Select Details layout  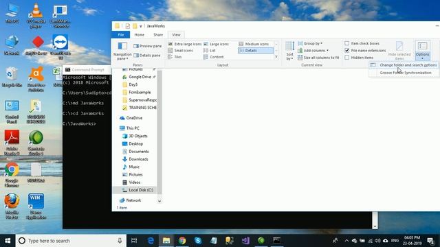(x=256, y=50)
